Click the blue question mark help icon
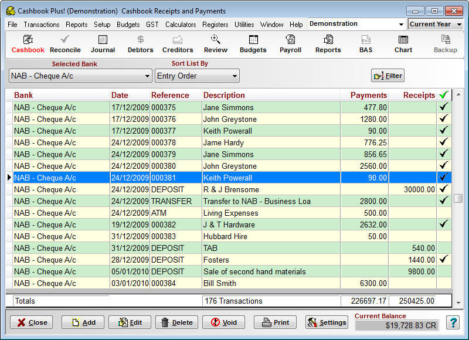 point(453,322)
